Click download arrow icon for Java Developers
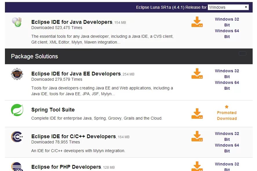Screen dimensions: 257x171 (x=197, y=22)
